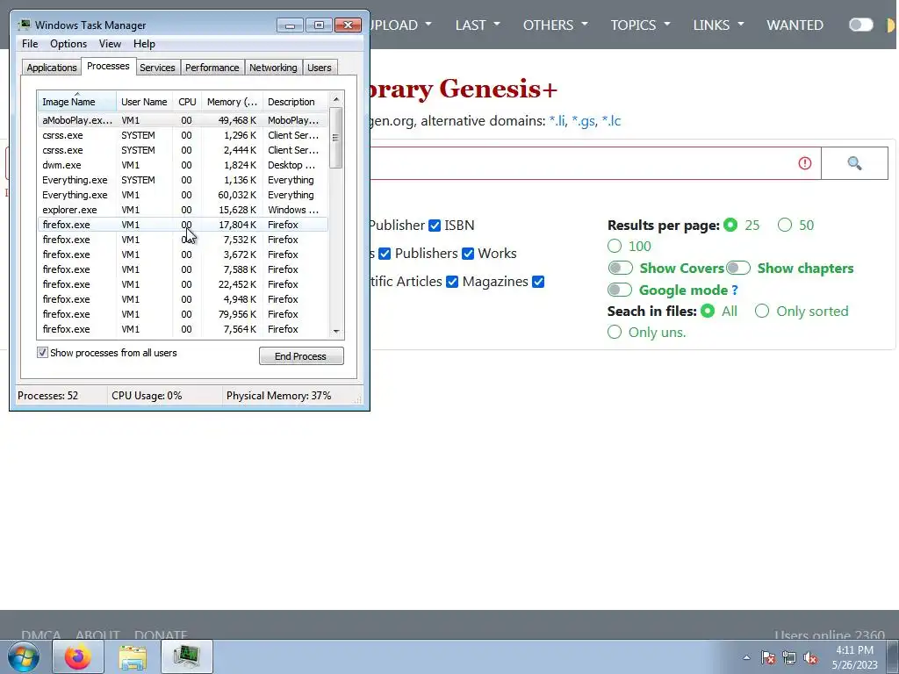This screenshot has height=674, width=899.
Task: Select the explorer.exe process row
Action: pyautogui.click(x=183, y=210)
